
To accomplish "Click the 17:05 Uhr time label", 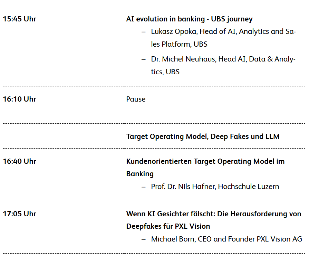I will click(x=19, y=214).
